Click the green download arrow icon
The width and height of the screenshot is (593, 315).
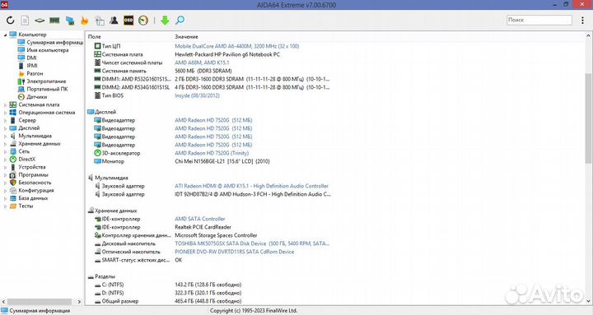(165, 20)
